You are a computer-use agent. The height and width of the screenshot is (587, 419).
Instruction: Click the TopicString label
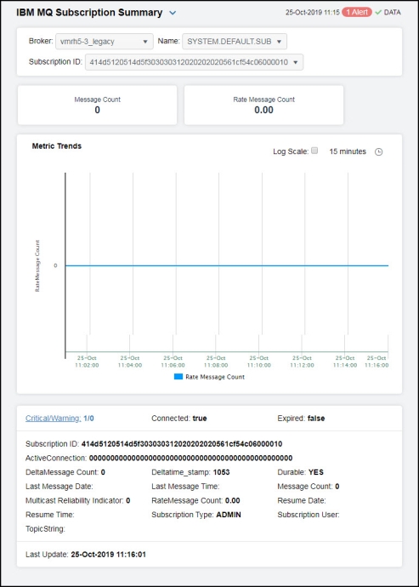coord(45,529)
